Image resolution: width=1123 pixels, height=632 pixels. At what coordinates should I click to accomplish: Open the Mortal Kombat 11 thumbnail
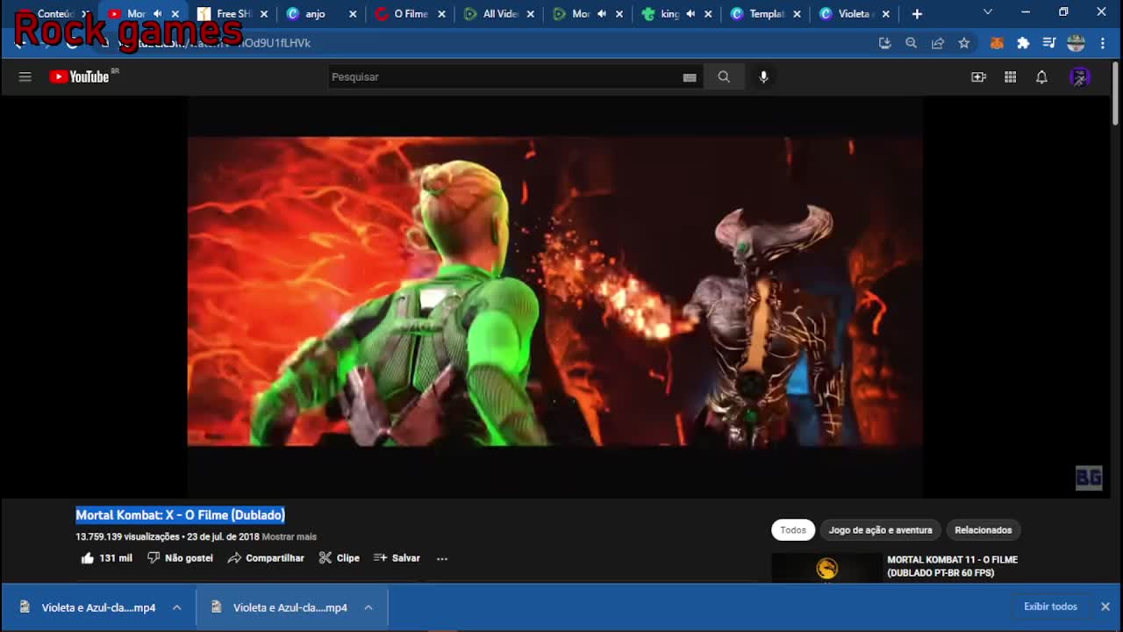(826, 567)
